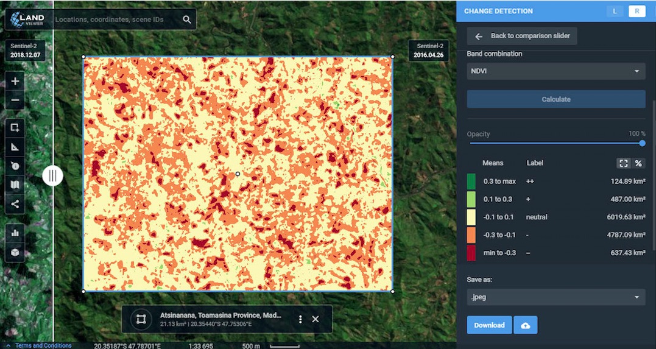The height and width of the screenshot is (349, 656).
Task: Click the 124.89 km² area value
Action: coord(628,182)
